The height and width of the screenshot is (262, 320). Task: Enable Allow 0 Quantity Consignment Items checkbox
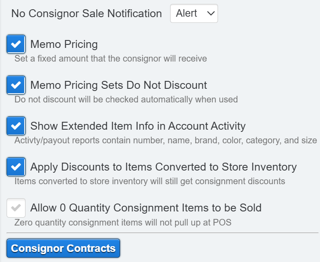(x=16, y=208)
